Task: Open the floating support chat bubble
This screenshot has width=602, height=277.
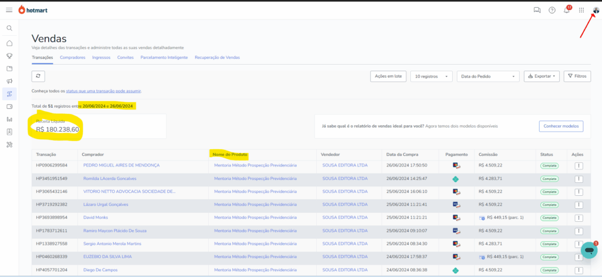Action: pyautogui.click(x=589, y=250)
